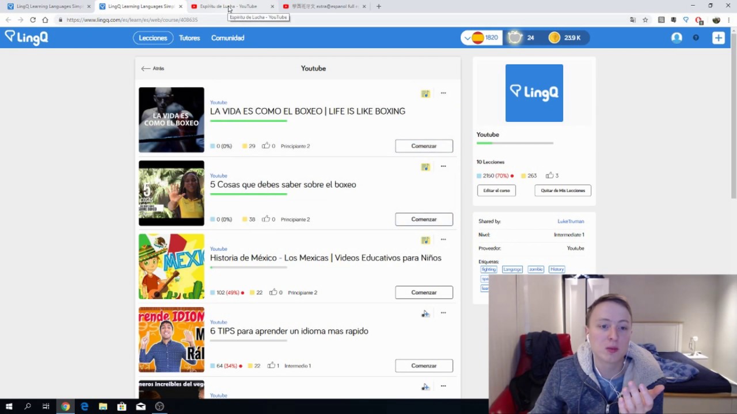Switch to the extra@espanol YouTube tab
This screenshot has width=737, height=414.
[x=325, y=6]
